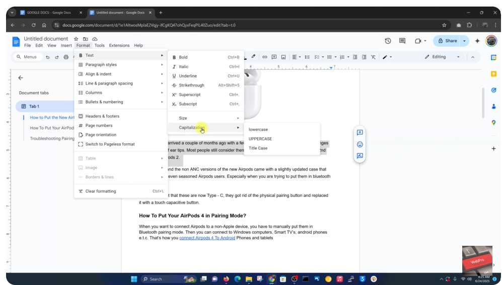The height and width of the screenshot is (285, 502).
Task: Select lowercase capitalization option
Action: (282, 129)
